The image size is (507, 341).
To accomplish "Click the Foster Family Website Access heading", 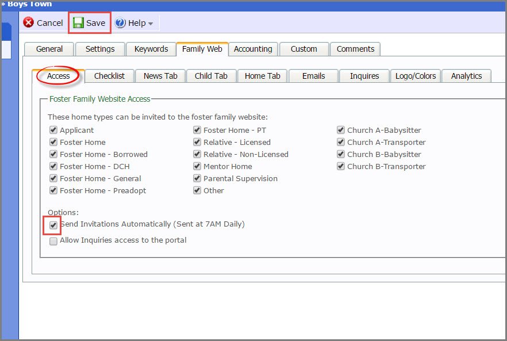I will tap(99, 99).
